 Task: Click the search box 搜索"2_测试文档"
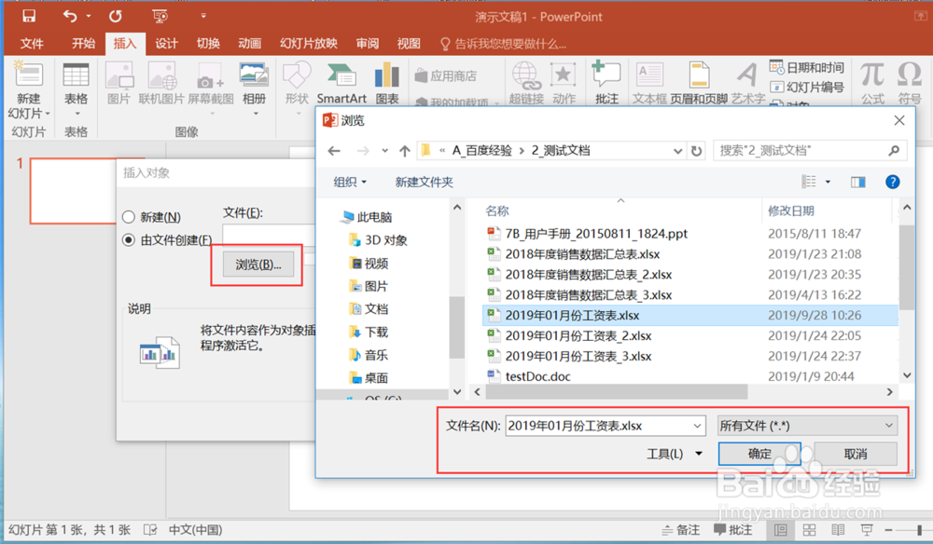click(809, 151)
